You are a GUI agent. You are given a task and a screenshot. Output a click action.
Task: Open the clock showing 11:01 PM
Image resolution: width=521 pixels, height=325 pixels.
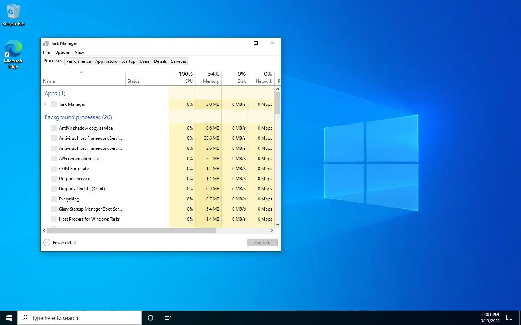pos(490,318)
